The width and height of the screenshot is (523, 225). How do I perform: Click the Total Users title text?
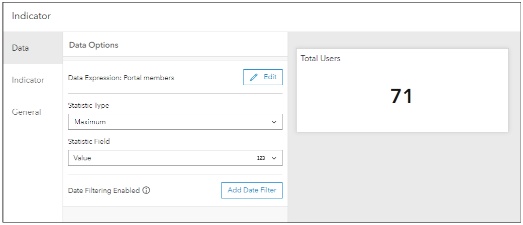pyautogui.click(x=321, y=59)
